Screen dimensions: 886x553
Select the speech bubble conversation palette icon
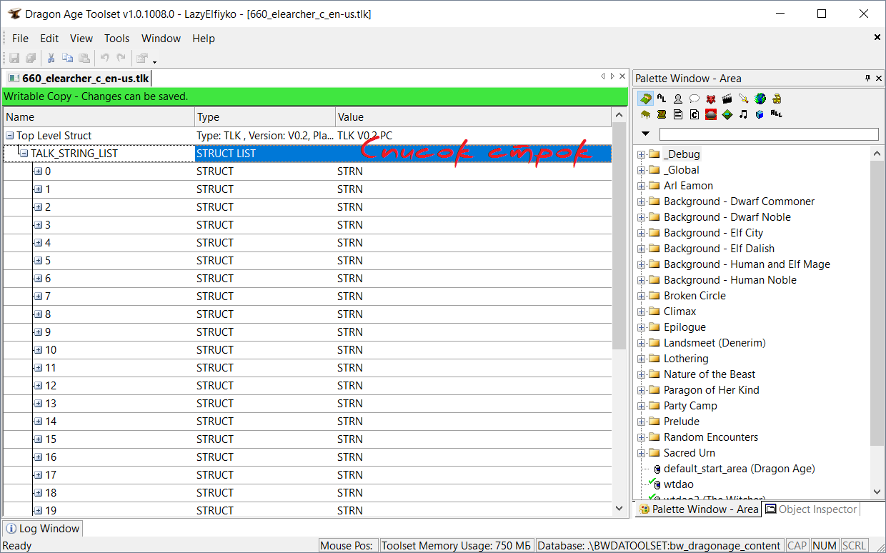[695, 99]
